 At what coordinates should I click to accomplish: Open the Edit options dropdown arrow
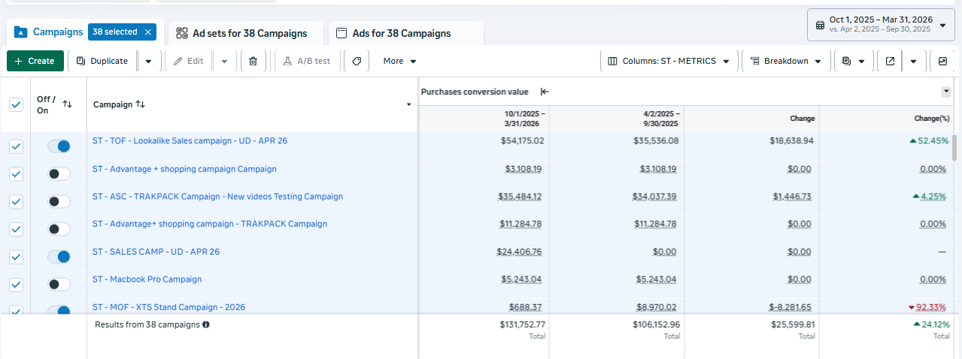tap(224, 62)
